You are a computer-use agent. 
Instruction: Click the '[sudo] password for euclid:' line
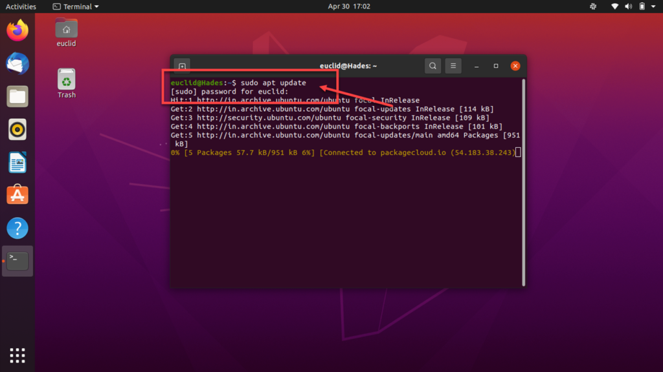(x=229, y=92)
